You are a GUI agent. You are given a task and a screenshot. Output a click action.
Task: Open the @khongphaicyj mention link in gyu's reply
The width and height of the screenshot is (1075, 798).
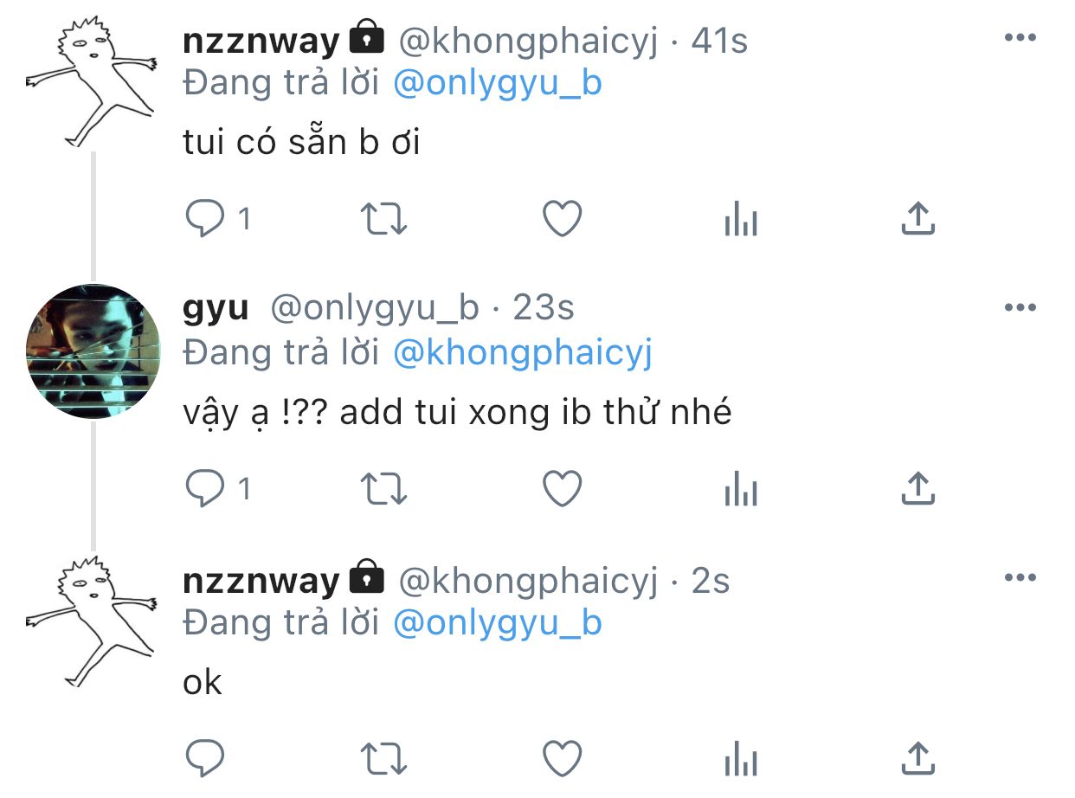click(x=523, y=354)
